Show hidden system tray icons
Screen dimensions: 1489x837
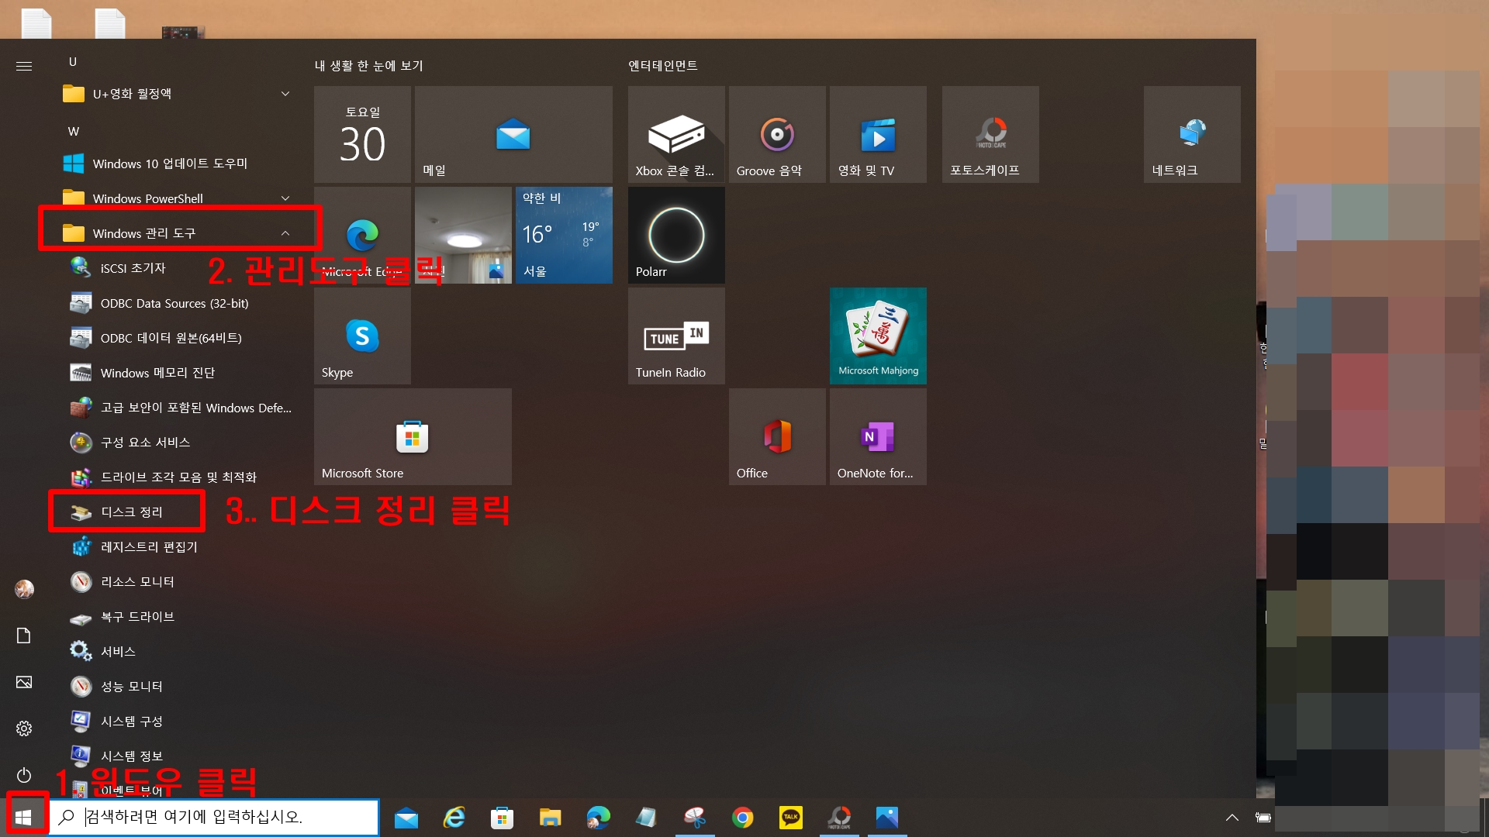click(1232, 817)
